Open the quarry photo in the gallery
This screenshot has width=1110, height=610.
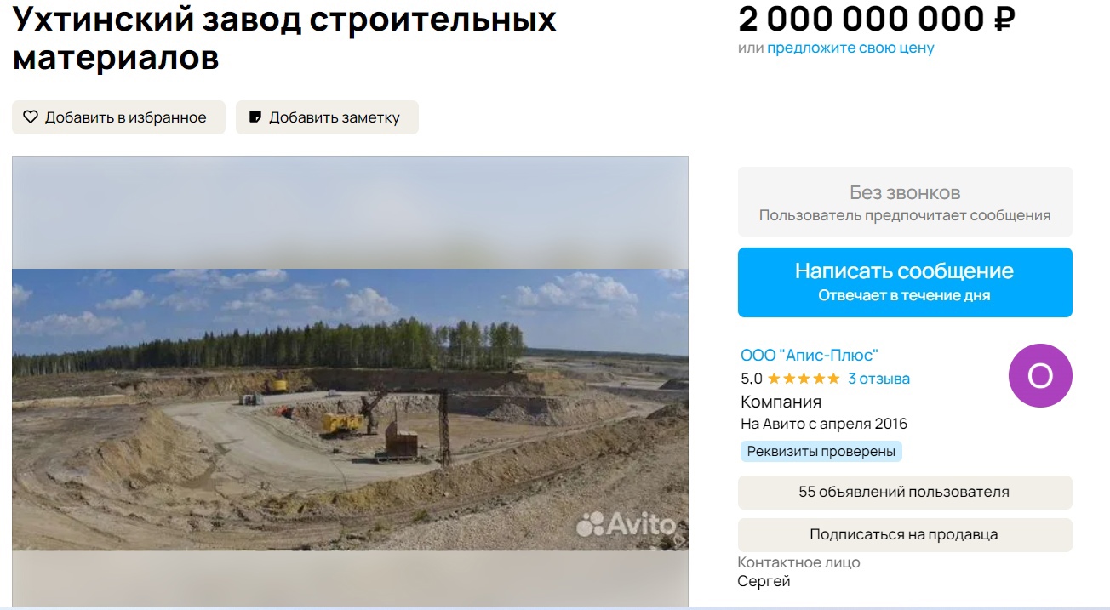(x=350, y=409)
